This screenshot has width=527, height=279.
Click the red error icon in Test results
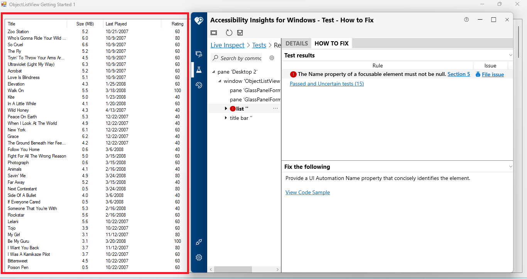tap(293, 74)
